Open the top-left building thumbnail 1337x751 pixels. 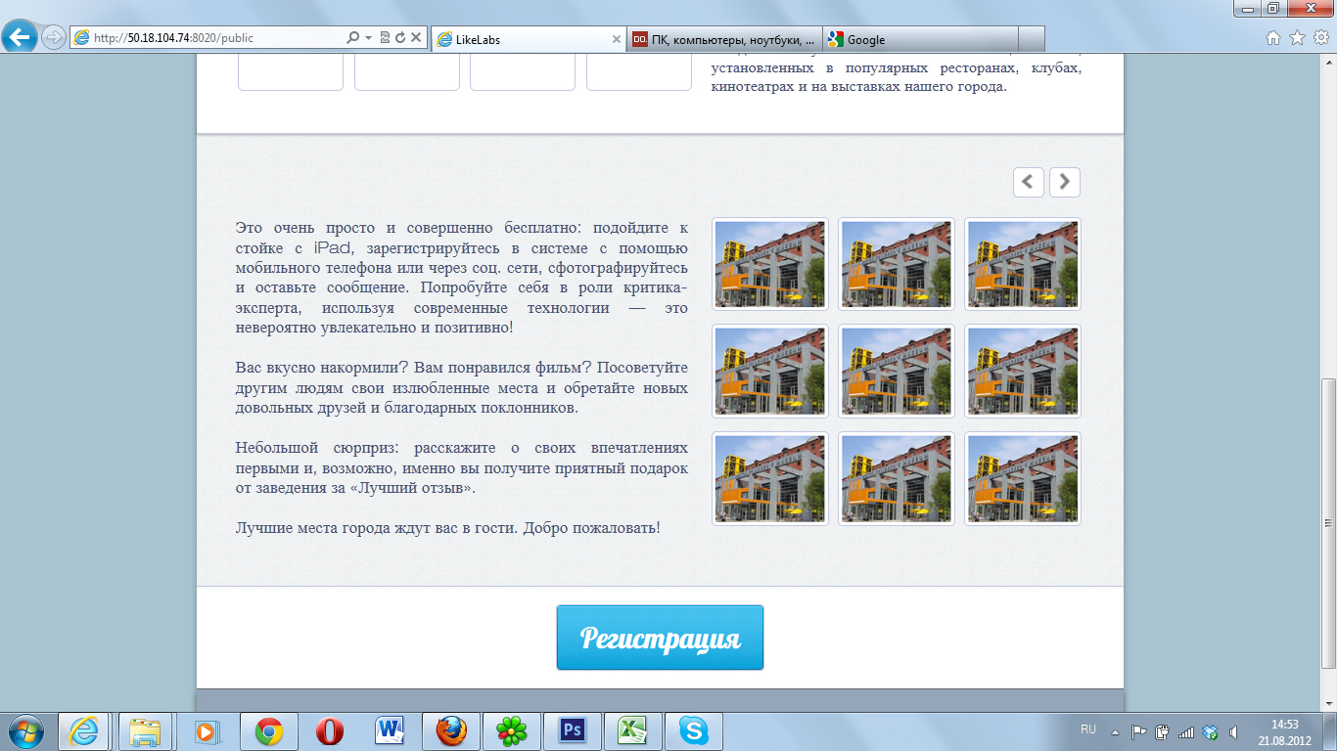pos(770,264)
